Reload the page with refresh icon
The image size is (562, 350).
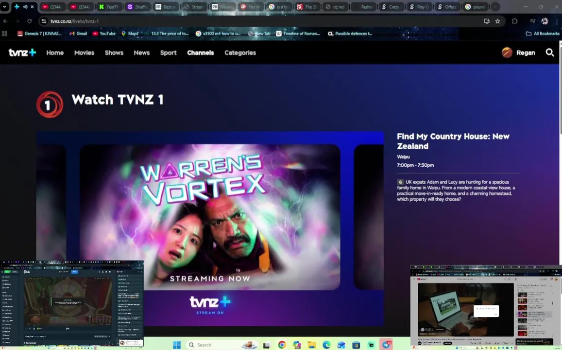pyautogui.click(x=30, y=21)
